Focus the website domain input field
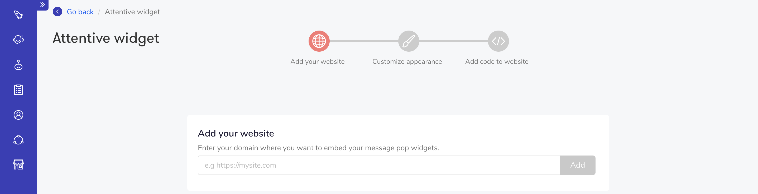The width and height of the screenshot is (758, 194). 379,165
